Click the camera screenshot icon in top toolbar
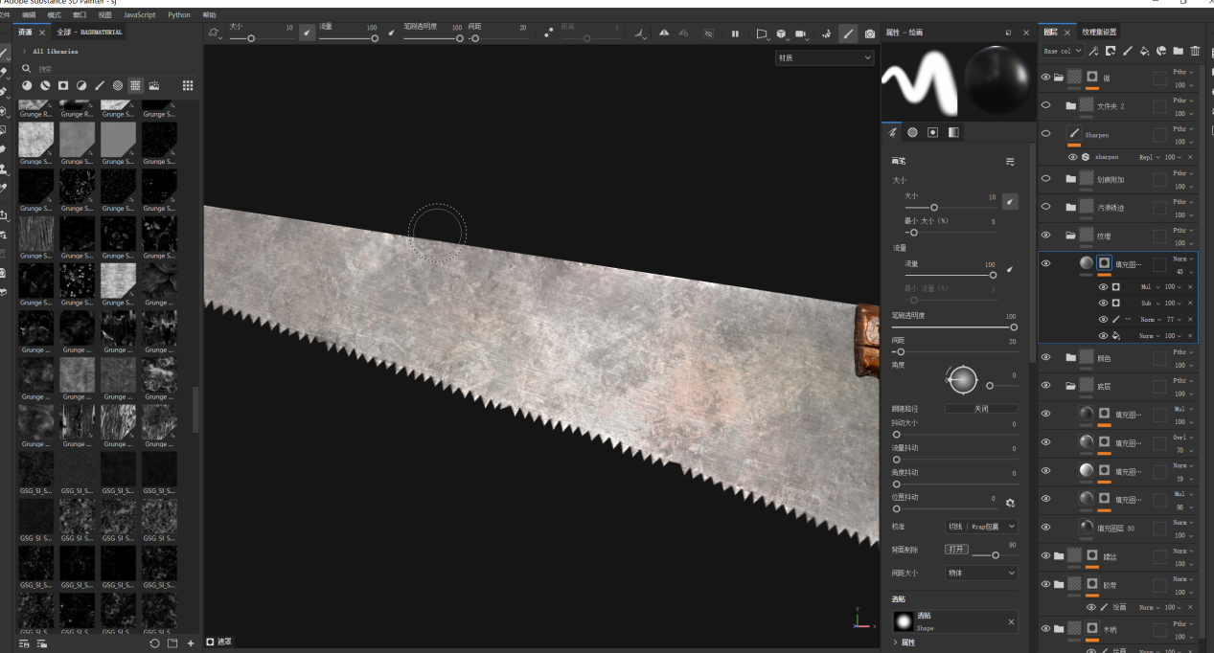 click(869, 34)
